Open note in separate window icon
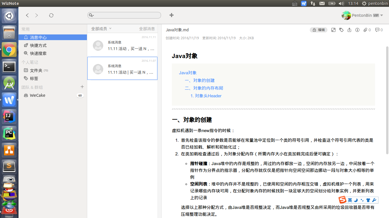This screenshot has width=389, height=218. coord(333,30)
